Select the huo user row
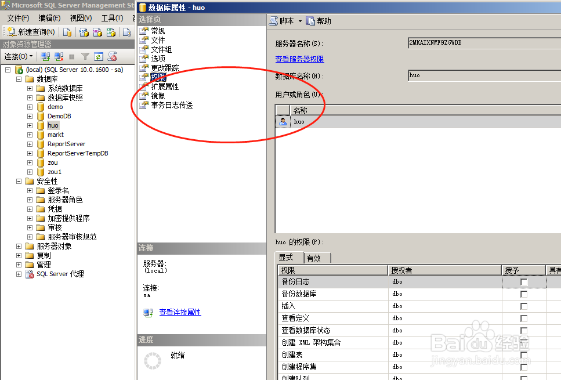The width and height of the screenshot is (561, 380). click(418, 122)
